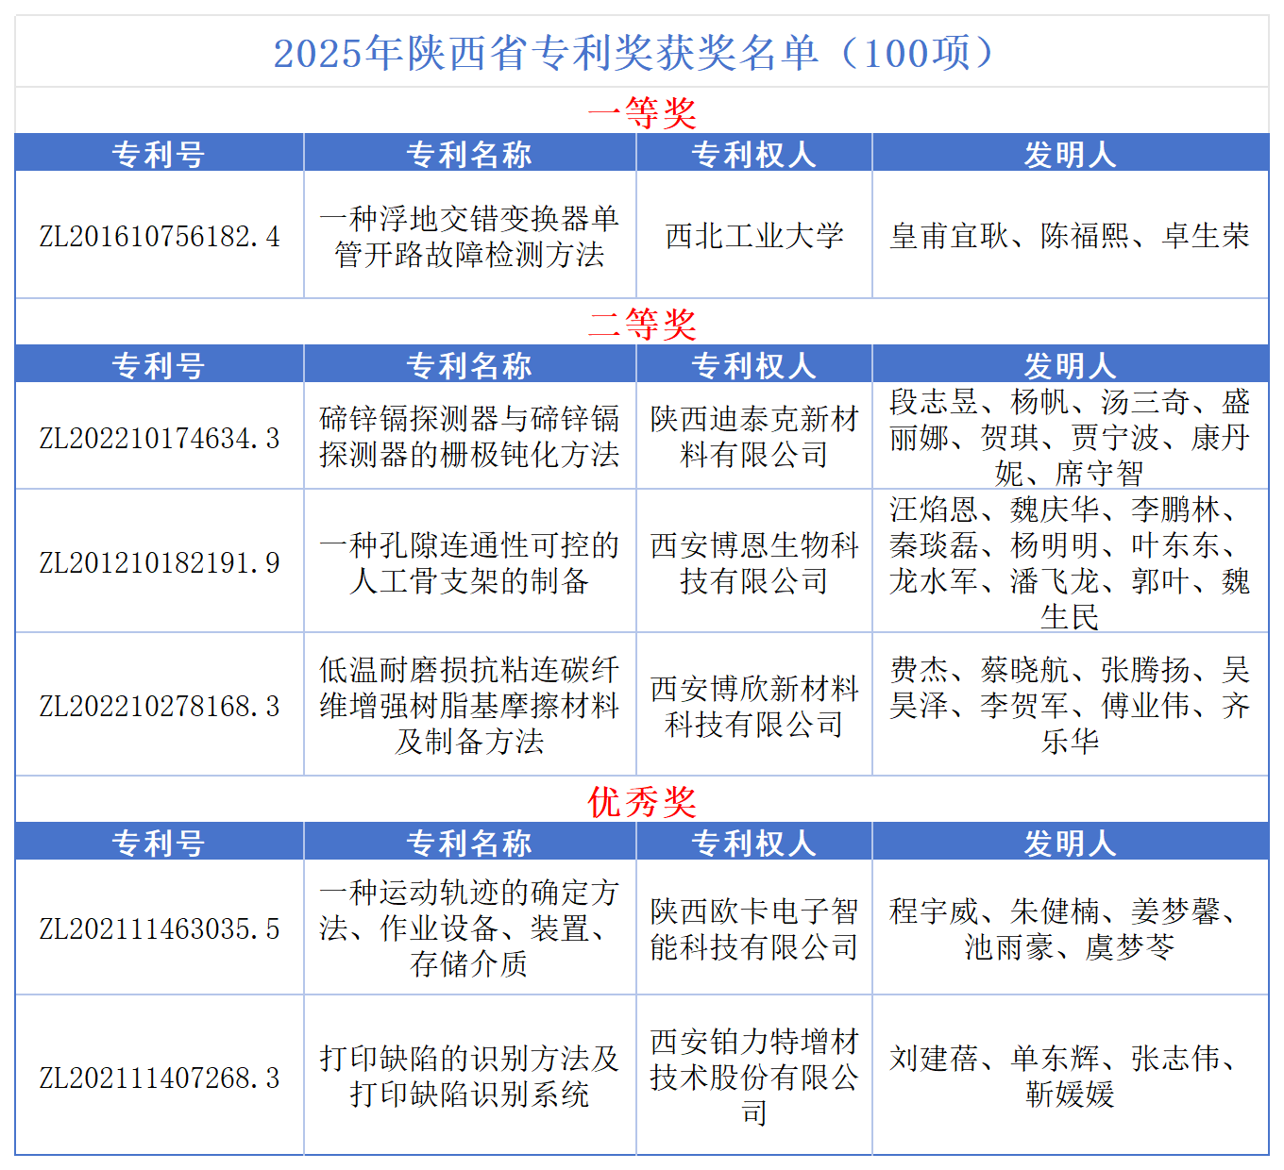1284x1170 pixels.
Task: Select patent name 打印缺陷的识别方法及打印缺陷识别系统
Action: click(469, 1077)
